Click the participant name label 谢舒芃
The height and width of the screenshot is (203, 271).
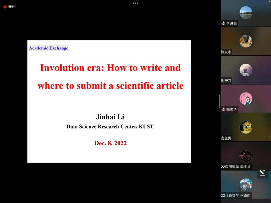tap(226, 81)
